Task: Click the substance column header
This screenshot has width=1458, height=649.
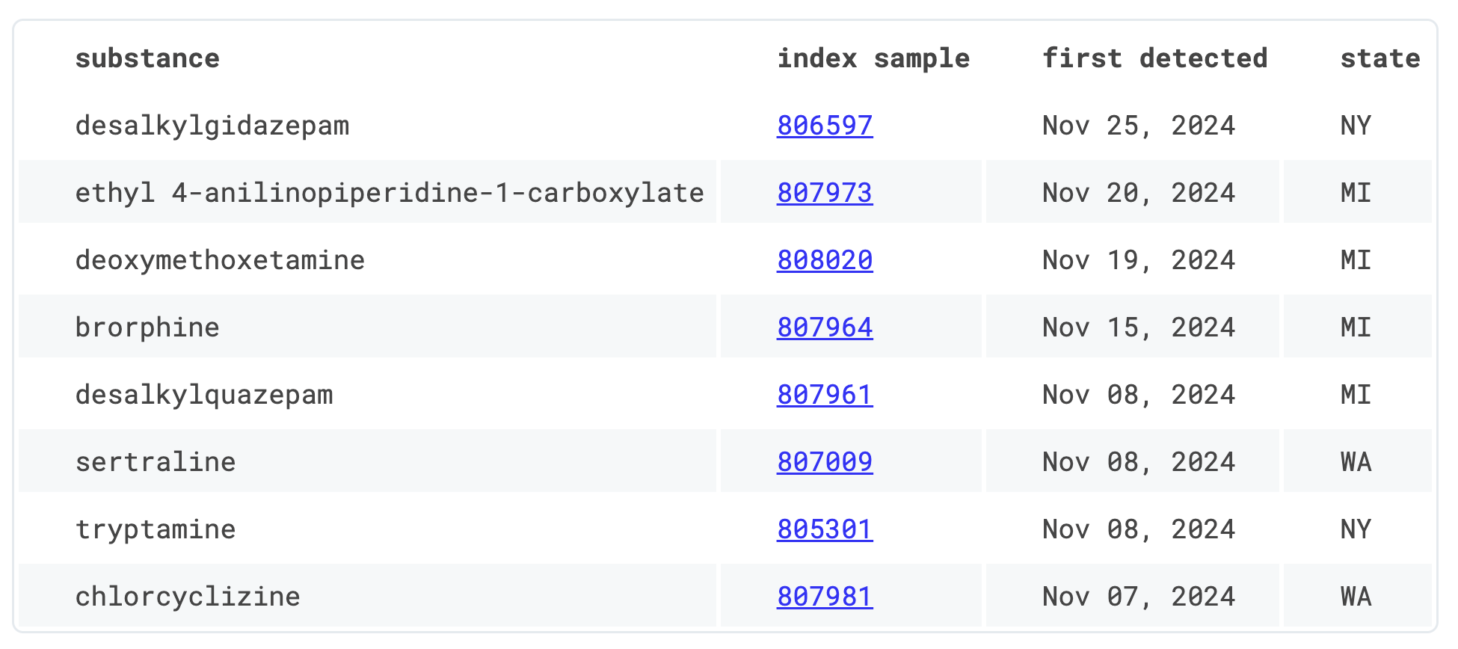Action: pyautogui.click(x=147, y=58)
